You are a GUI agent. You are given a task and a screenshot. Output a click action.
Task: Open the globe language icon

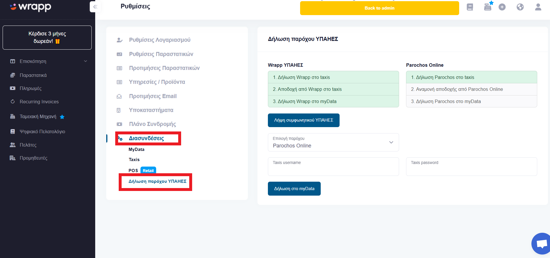pos(520,7)
